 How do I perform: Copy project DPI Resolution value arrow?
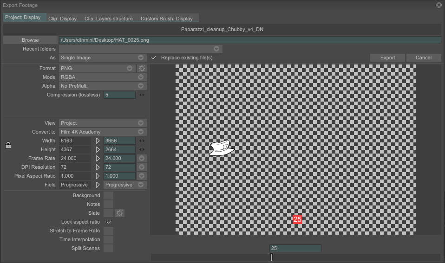(98, 167)
